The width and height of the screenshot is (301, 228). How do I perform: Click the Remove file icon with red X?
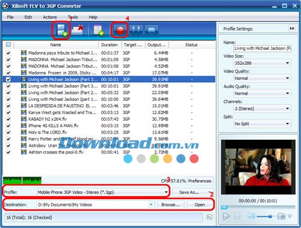78,30
